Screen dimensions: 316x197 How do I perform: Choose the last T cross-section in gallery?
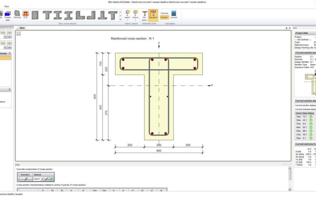pos(113,15)
